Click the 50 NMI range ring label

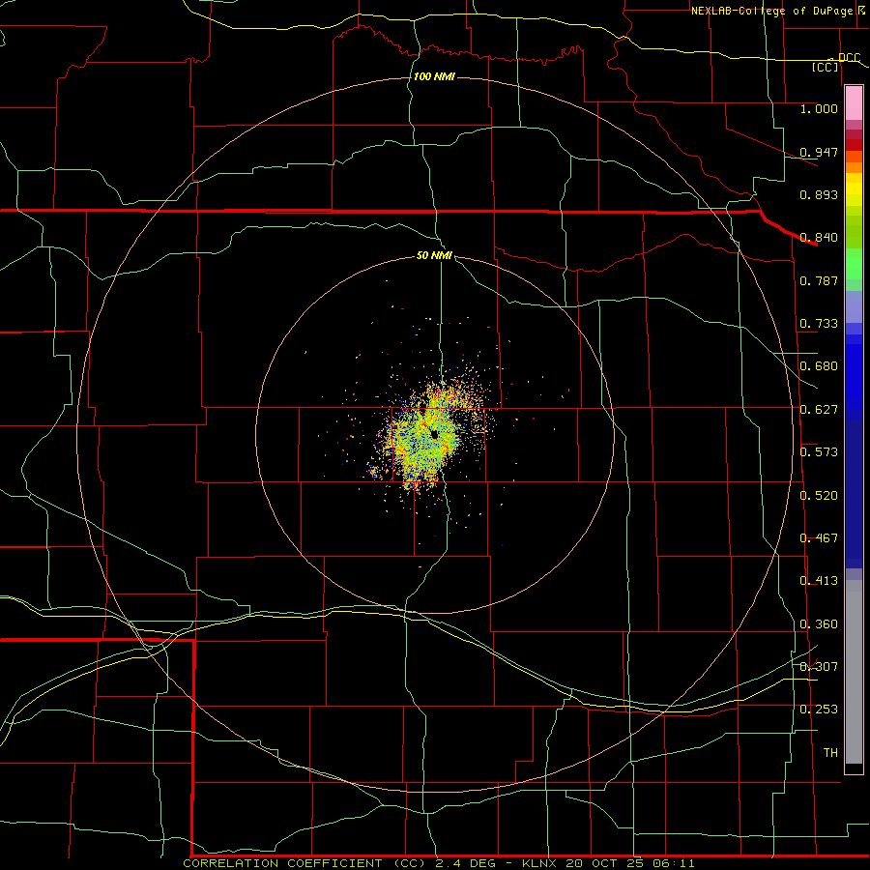[x=434, y=255]
